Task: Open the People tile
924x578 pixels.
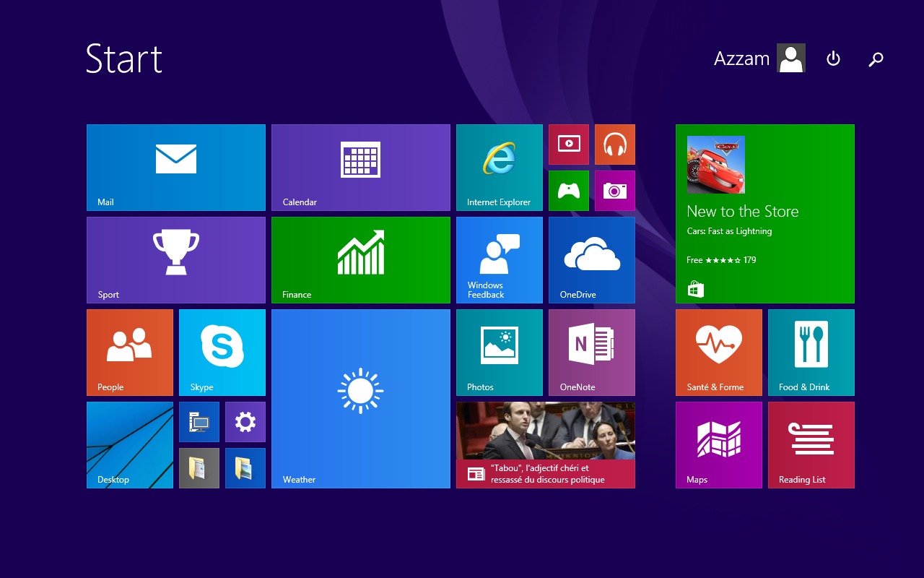Action: (x=130, y=353)
